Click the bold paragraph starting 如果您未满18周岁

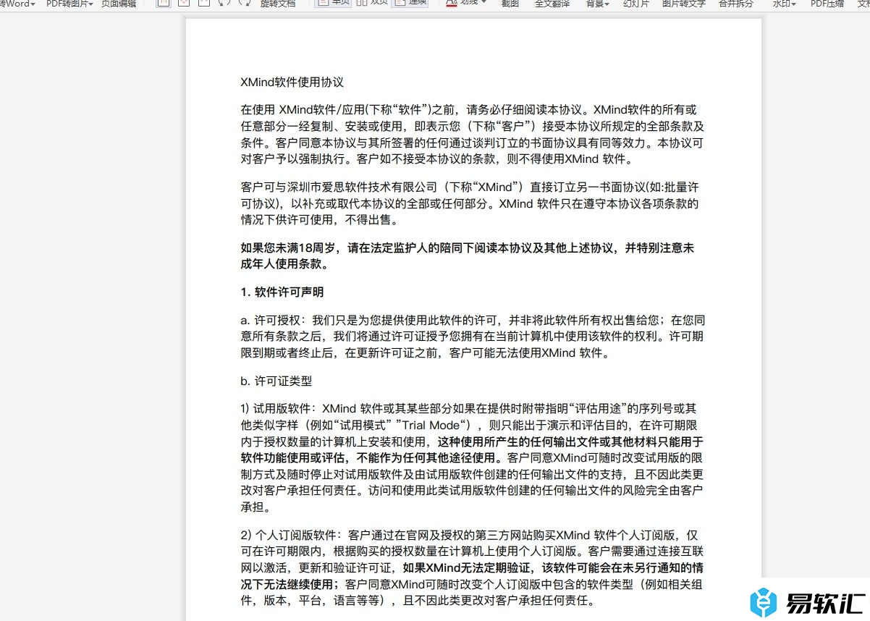click(x=468, y=255)
